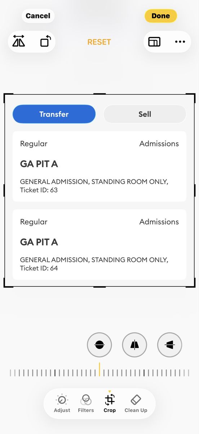Tap the ticket card with ID 64

click(99, 244)
